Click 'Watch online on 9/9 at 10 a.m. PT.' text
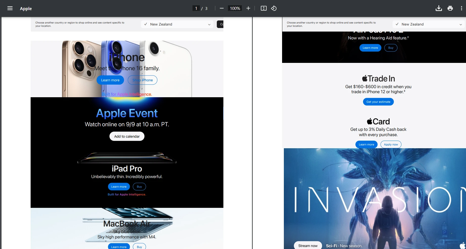 coord(127,124)
